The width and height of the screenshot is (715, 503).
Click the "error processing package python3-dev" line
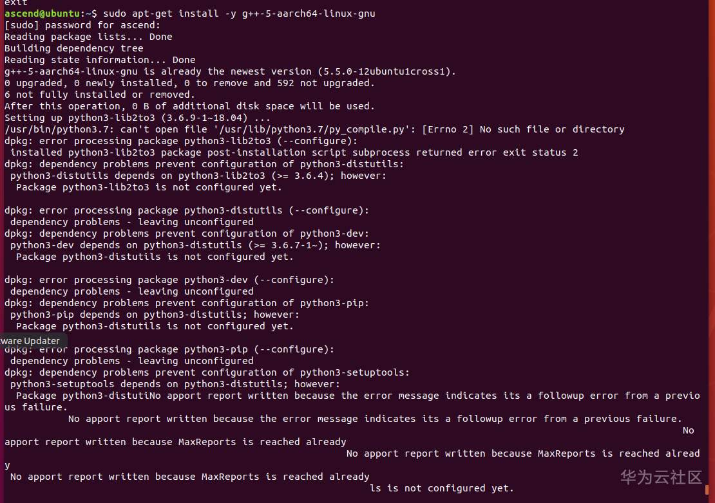[x=169, y=280]
